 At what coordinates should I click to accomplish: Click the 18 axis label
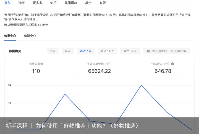(x=9, y=103)
